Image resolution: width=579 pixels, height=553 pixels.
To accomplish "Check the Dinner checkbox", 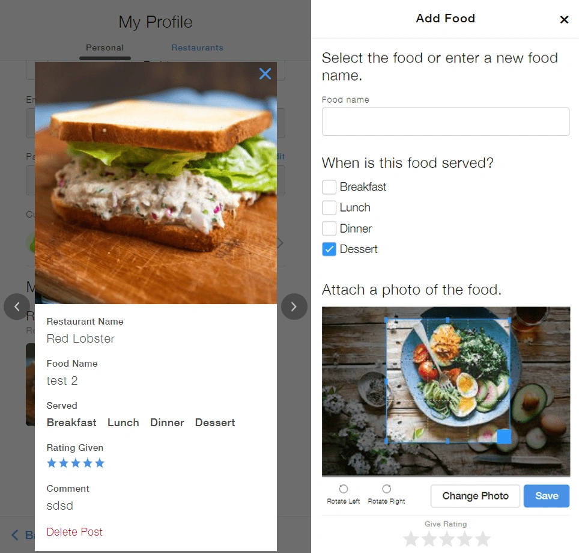I will coord(329,228).
